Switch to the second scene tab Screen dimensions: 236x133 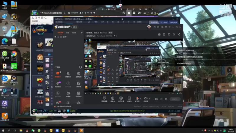68,33
